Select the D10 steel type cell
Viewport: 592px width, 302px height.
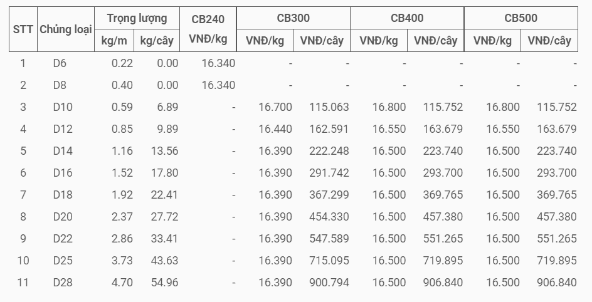coord(63,107)
